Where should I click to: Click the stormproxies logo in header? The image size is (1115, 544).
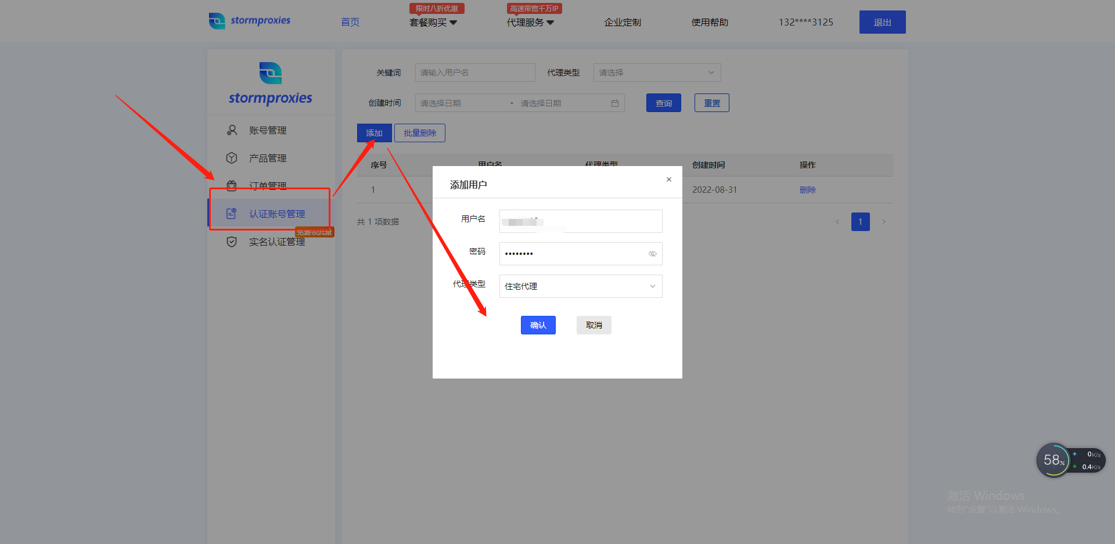click(250, 21)
